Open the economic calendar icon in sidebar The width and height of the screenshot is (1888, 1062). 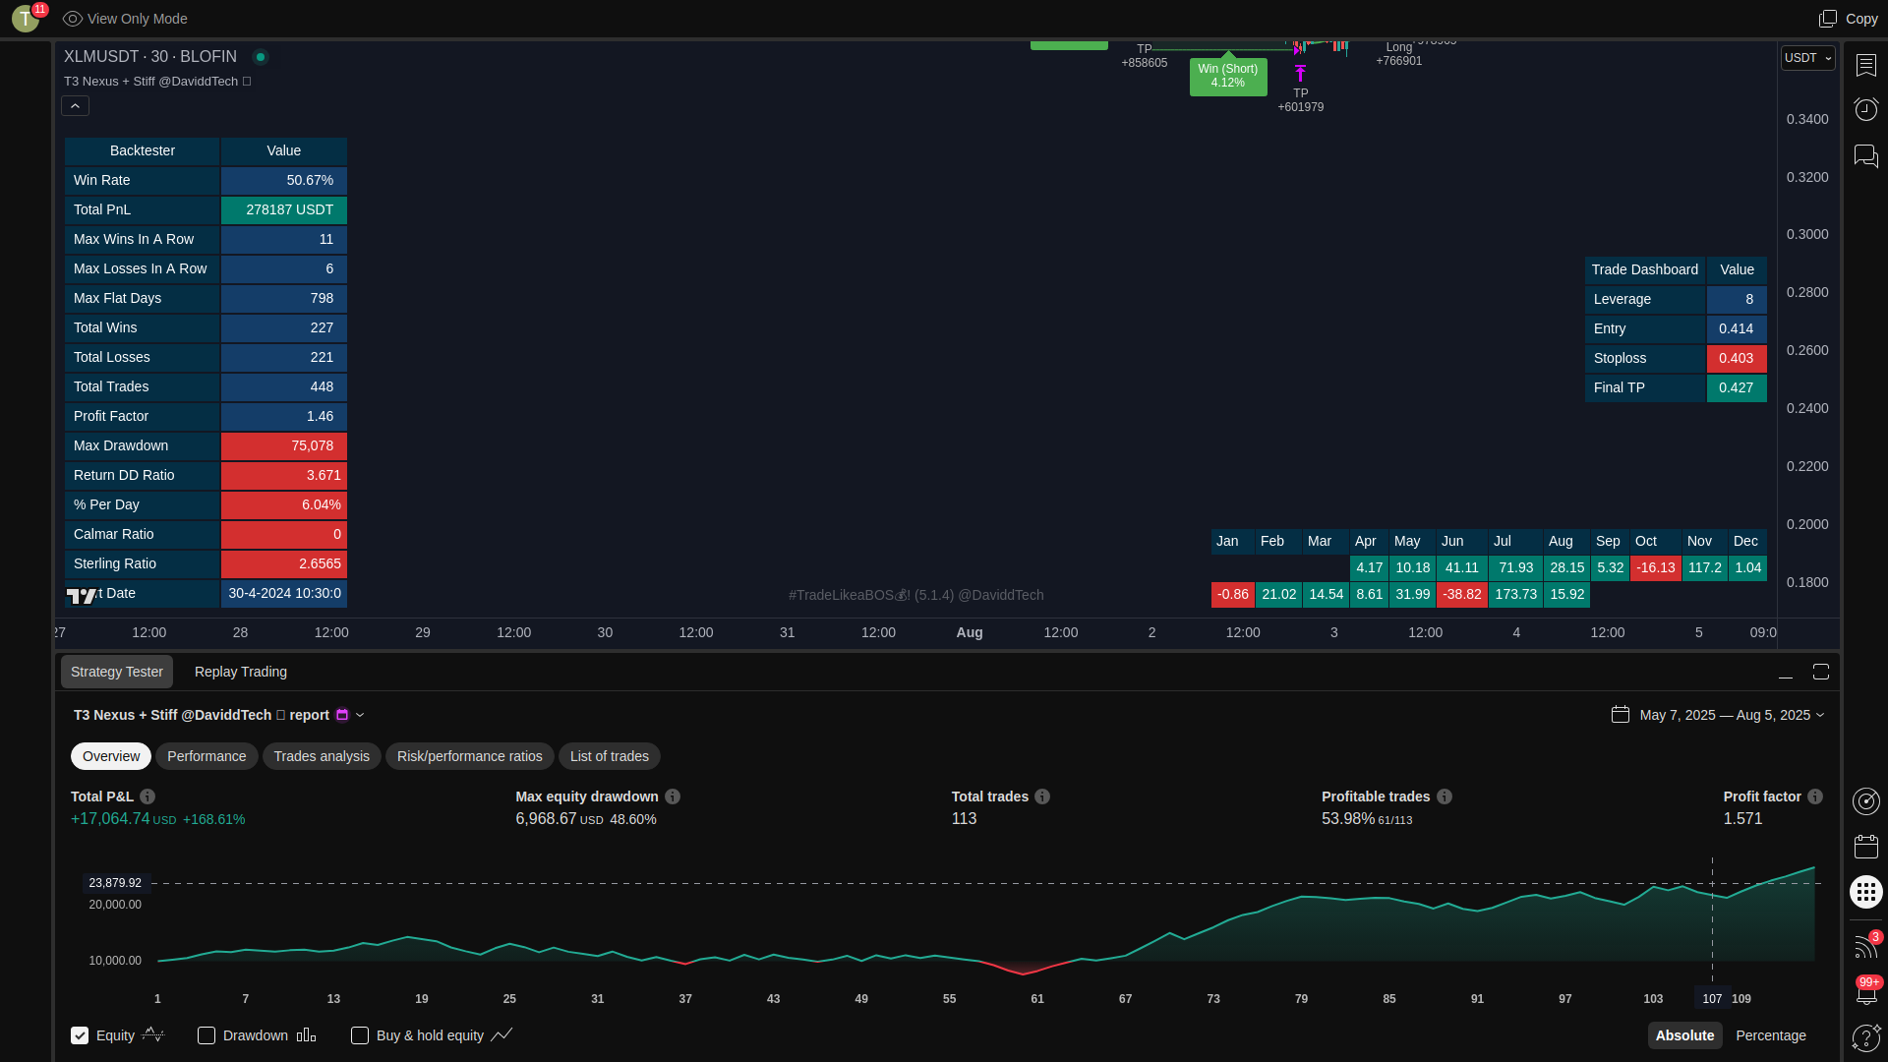(1866, 847)
